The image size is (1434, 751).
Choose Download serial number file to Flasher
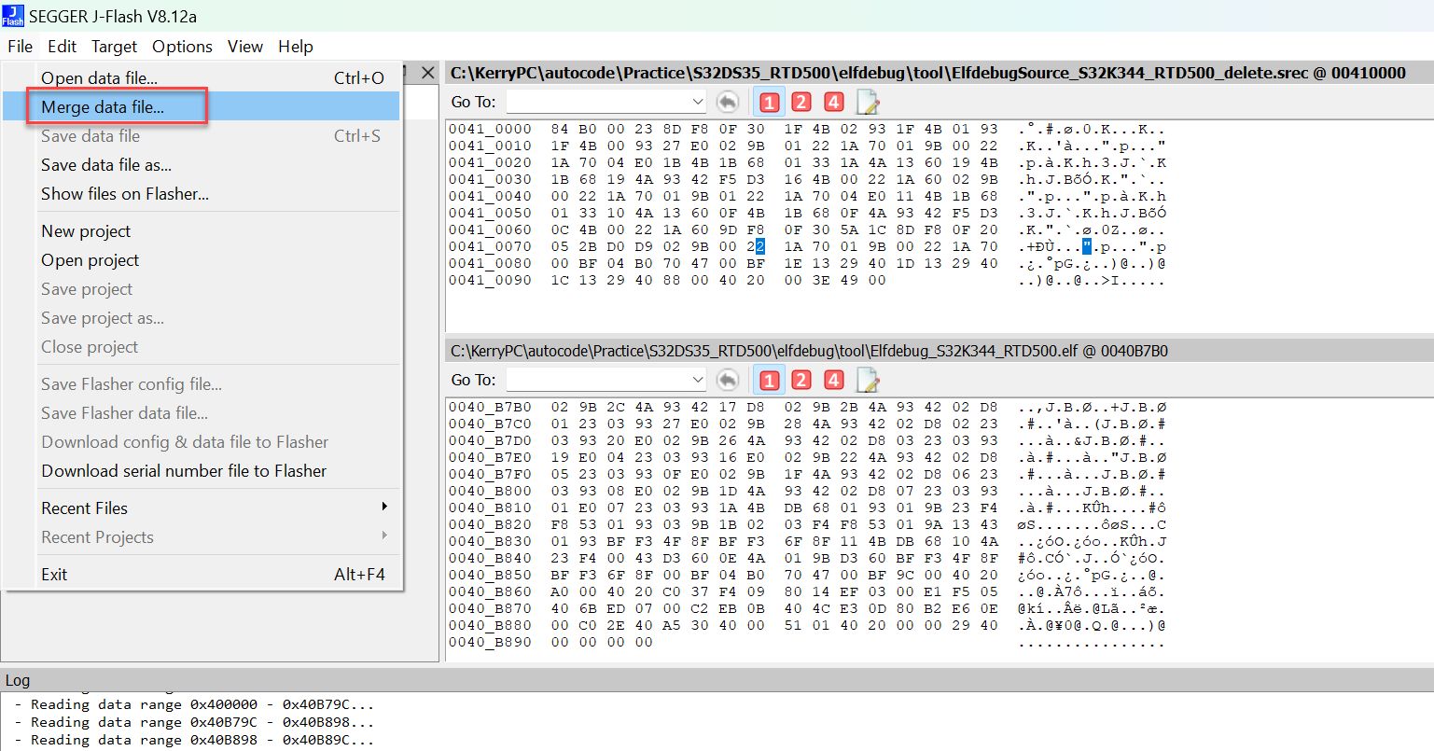[202, 471]
